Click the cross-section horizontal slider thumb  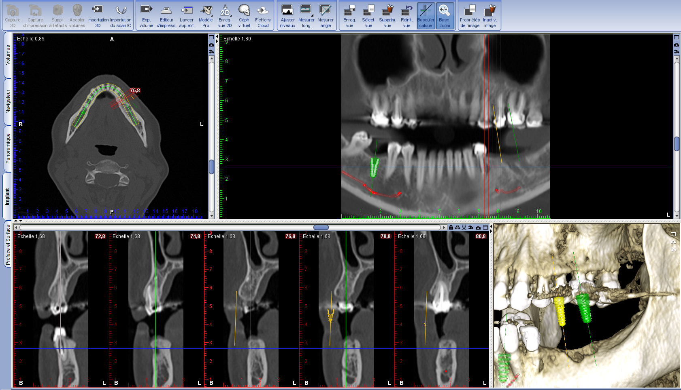321,228
